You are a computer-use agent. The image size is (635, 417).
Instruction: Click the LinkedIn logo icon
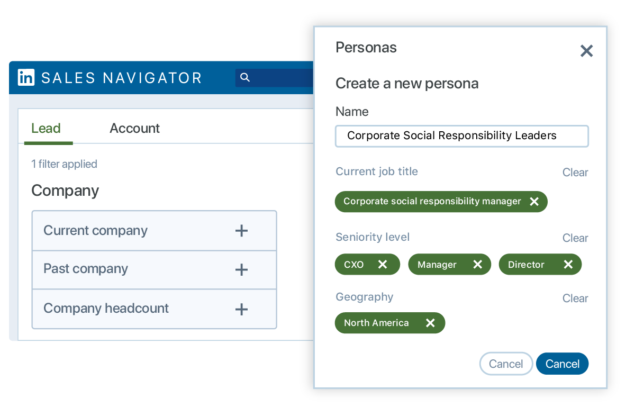click(x=25, y=77)
